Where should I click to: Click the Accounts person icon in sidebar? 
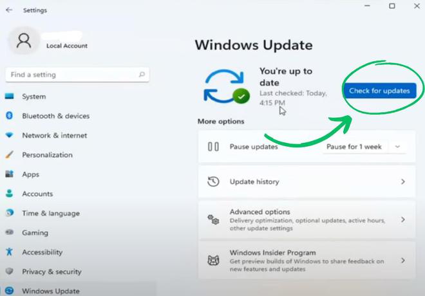coord(9,193)
